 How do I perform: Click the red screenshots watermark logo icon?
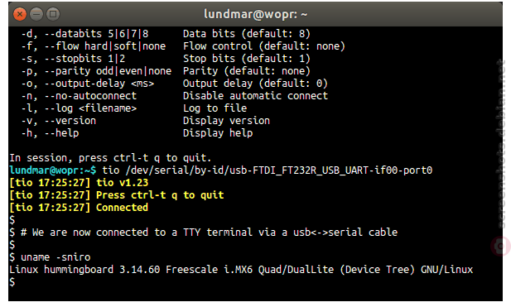[501, 246]
